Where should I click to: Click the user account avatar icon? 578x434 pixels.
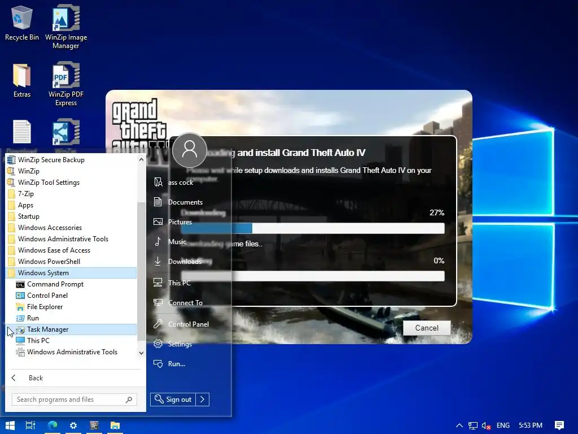[x=190, y=150]
